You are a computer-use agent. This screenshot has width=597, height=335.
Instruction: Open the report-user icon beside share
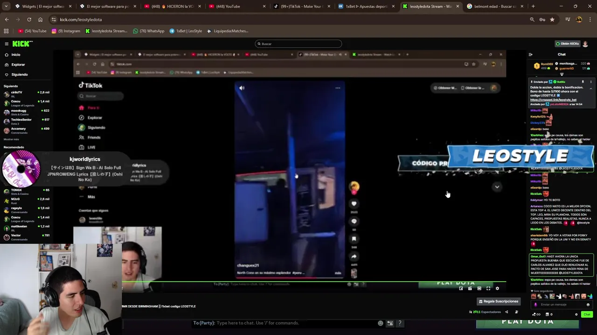(x=516, y=312)
